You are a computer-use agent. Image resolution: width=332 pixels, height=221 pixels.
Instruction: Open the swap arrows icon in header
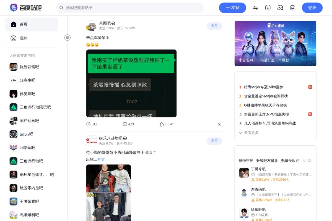click(255, 8)
